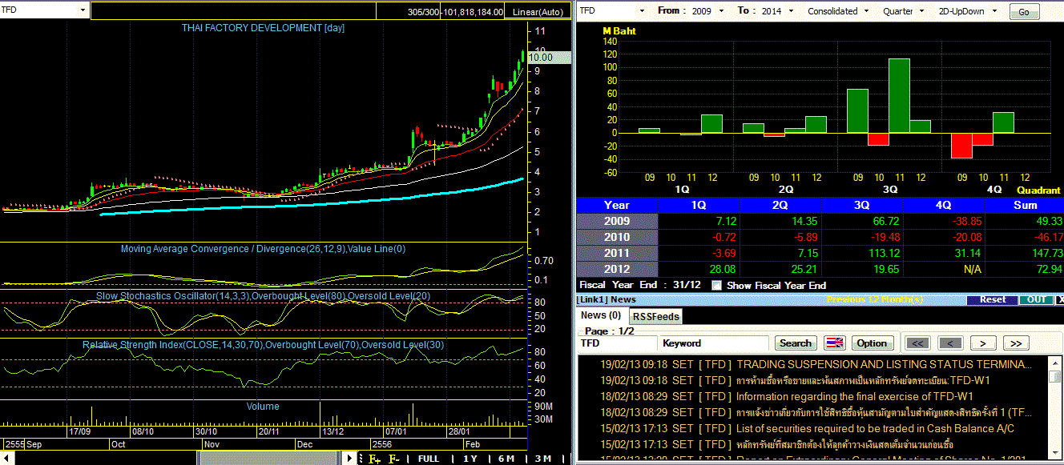Click the Relative Strength Index indicator label

[264, 345]
